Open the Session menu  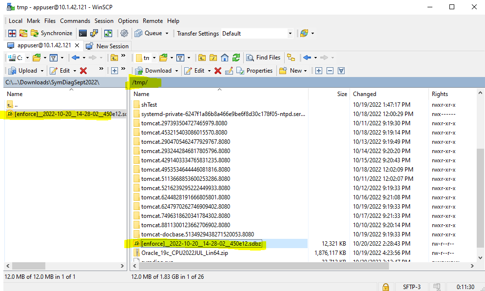point(104,21)
